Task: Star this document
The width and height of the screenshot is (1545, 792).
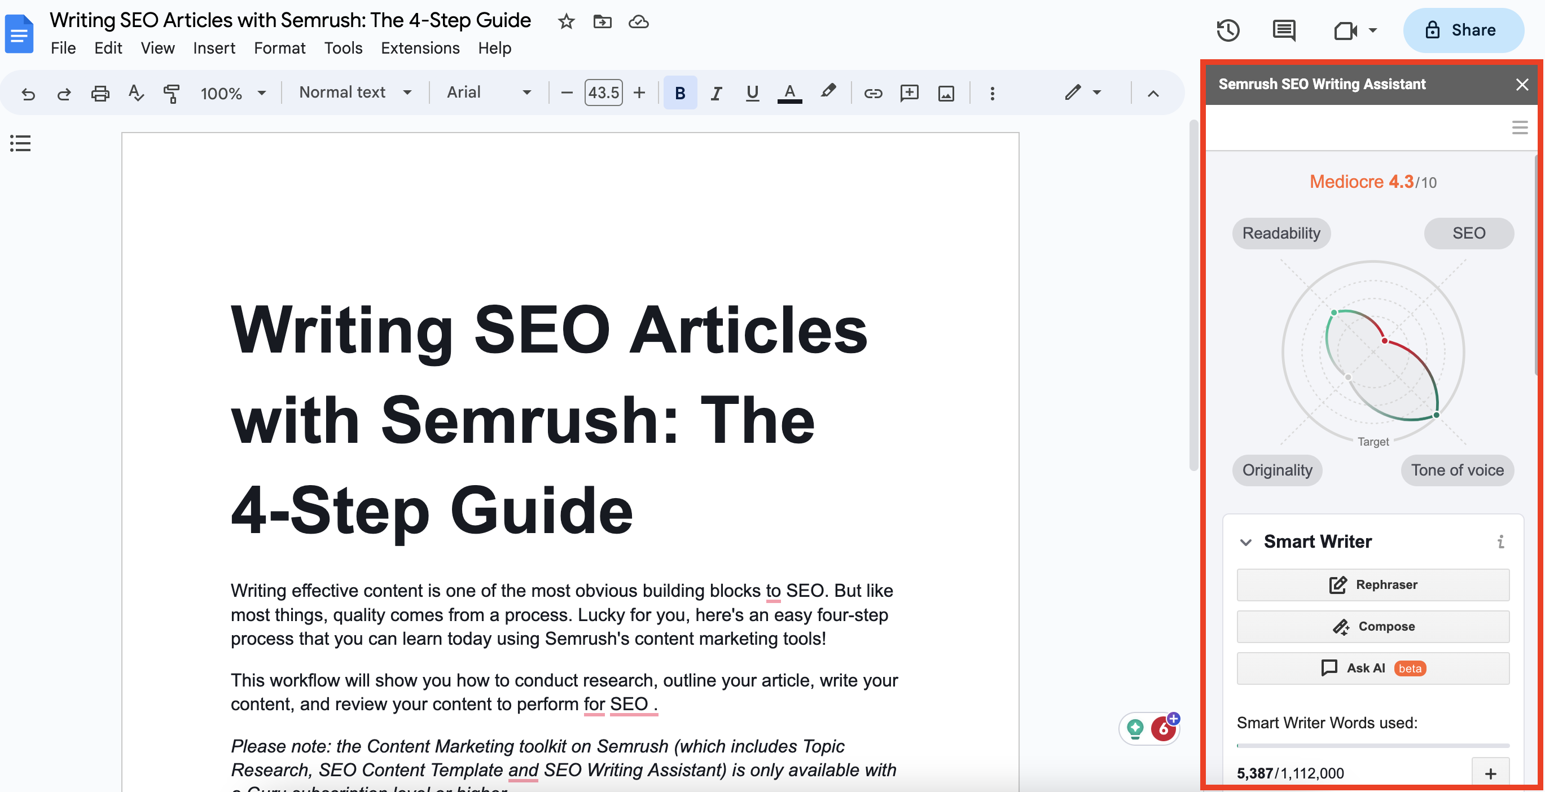Action: (x=565, y=22)
